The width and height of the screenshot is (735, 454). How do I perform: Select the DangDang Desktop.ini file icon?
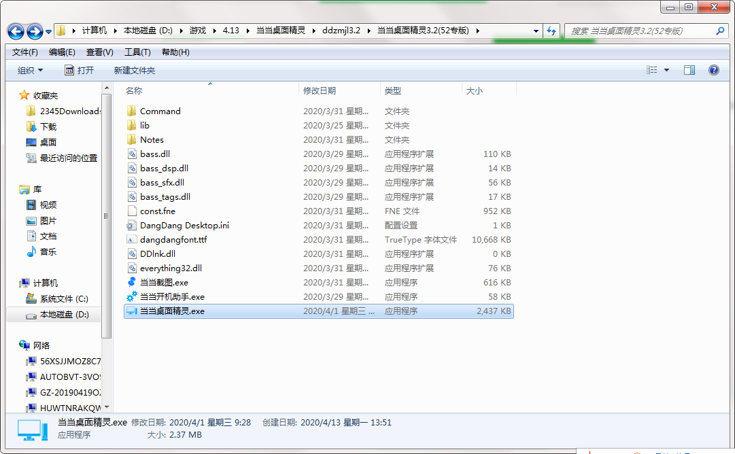132,225
